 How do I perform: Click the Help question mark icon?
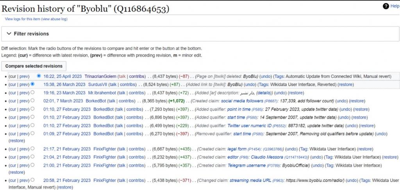coord(386,6)
